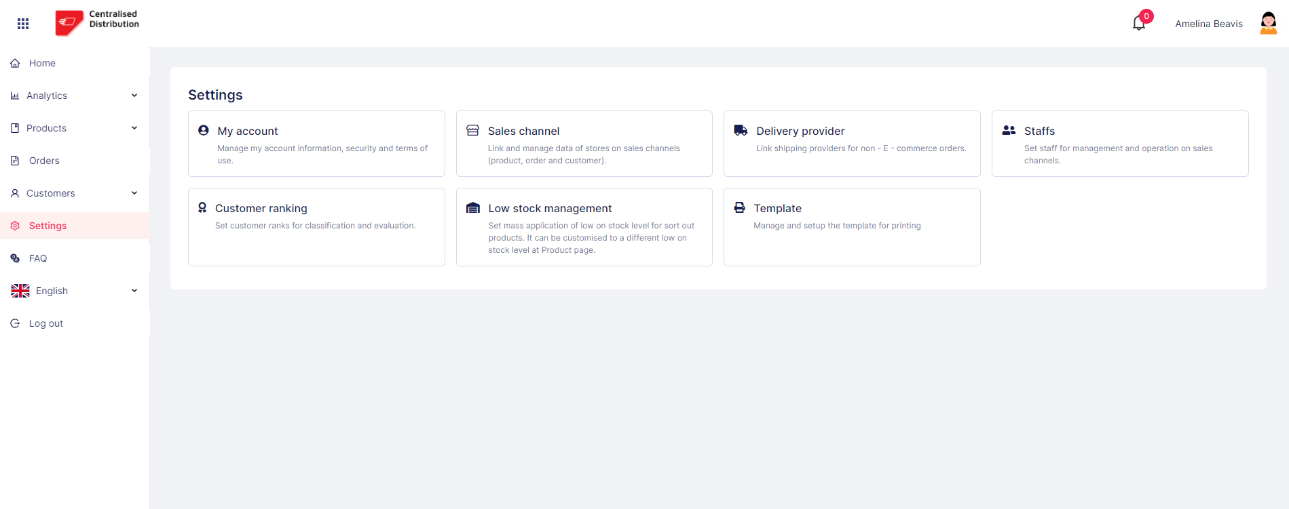
Task: Open the English language dropdown
Action: click(75, 291)
